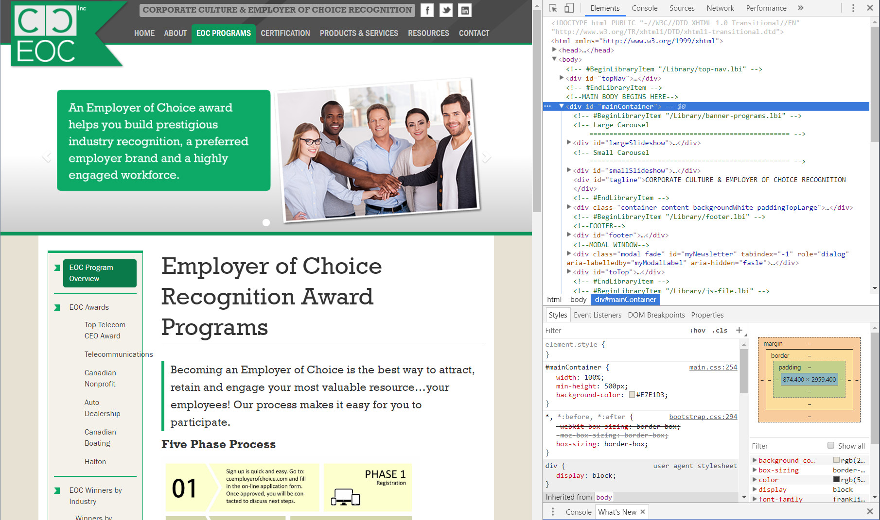The height and width of the screenshot is (520, 880).
Task: Click the #E7E1D3 background-color swatch
Action: pos(632,395)
